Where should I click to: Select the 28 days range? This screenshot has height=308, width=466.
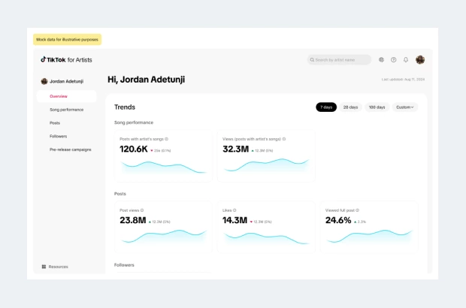(x=351, y=107)
